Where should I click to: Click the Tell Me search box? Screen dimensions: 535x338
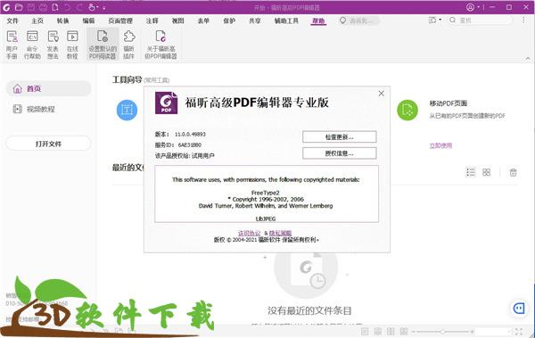point(359,21)
